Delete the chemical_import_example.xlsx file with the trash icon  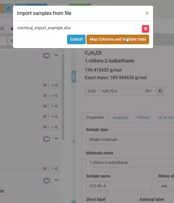[x=146, y=29]
